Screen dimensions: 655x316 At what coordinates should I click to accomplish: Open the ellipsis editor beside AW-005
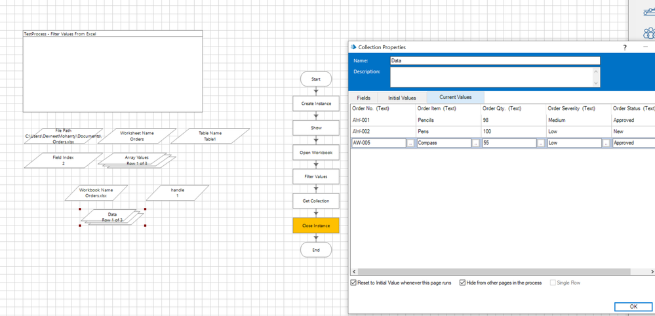pyautogui.click(x=410, y=143)
